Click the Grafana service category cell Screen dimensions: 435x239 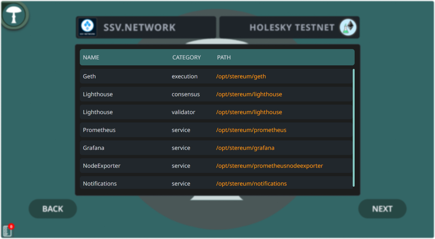coord(181,148)
